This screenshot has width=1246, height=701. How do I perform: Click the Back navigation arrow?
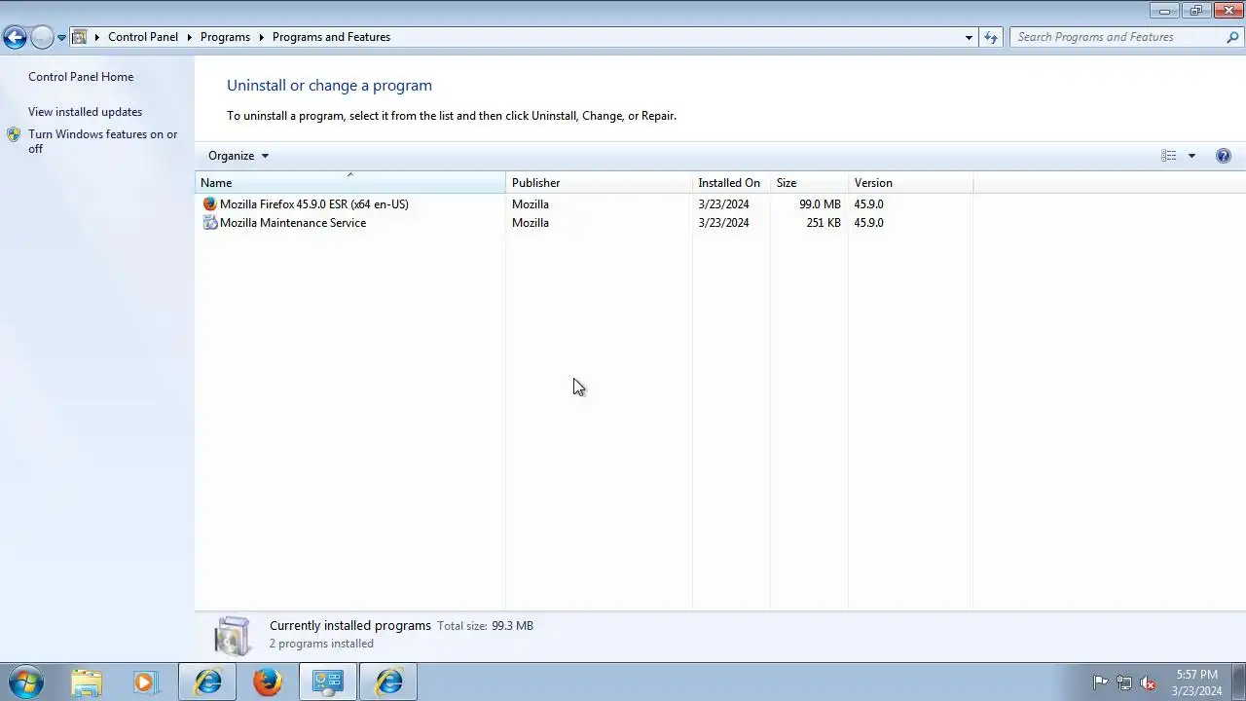[15, 38]
